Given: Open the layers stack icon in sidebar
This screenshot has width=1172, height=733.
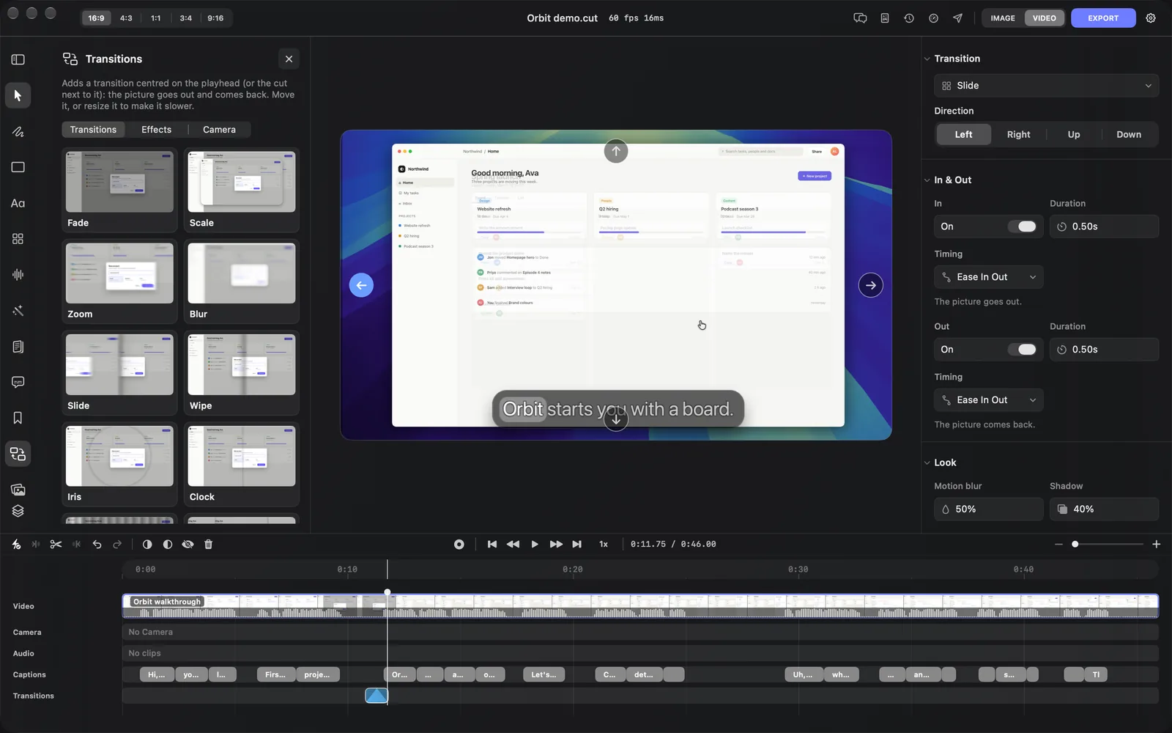Looking at the screenshot, I should point(18,511).
